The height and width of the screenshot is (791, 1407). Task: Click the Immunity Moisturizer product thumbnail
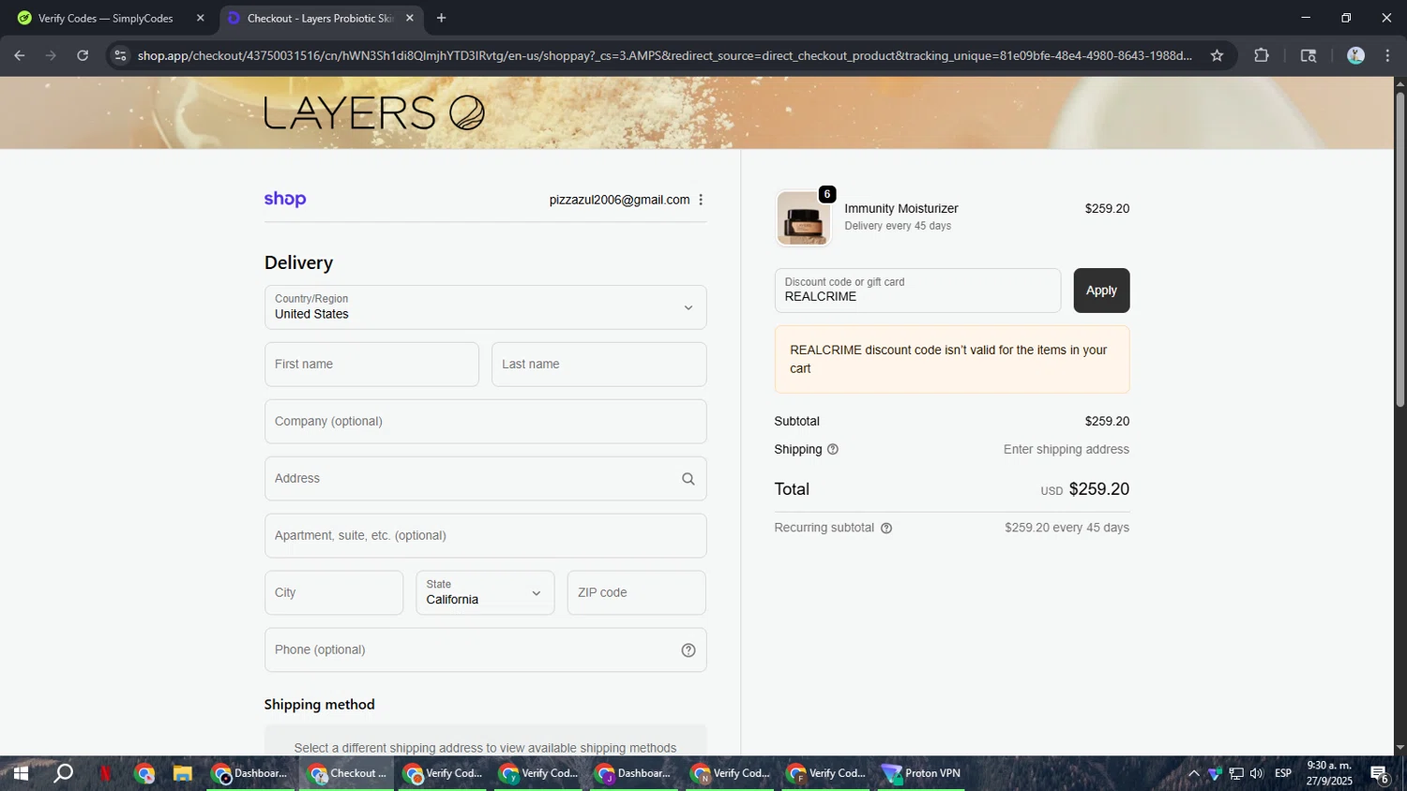click(x=803, y=218)
